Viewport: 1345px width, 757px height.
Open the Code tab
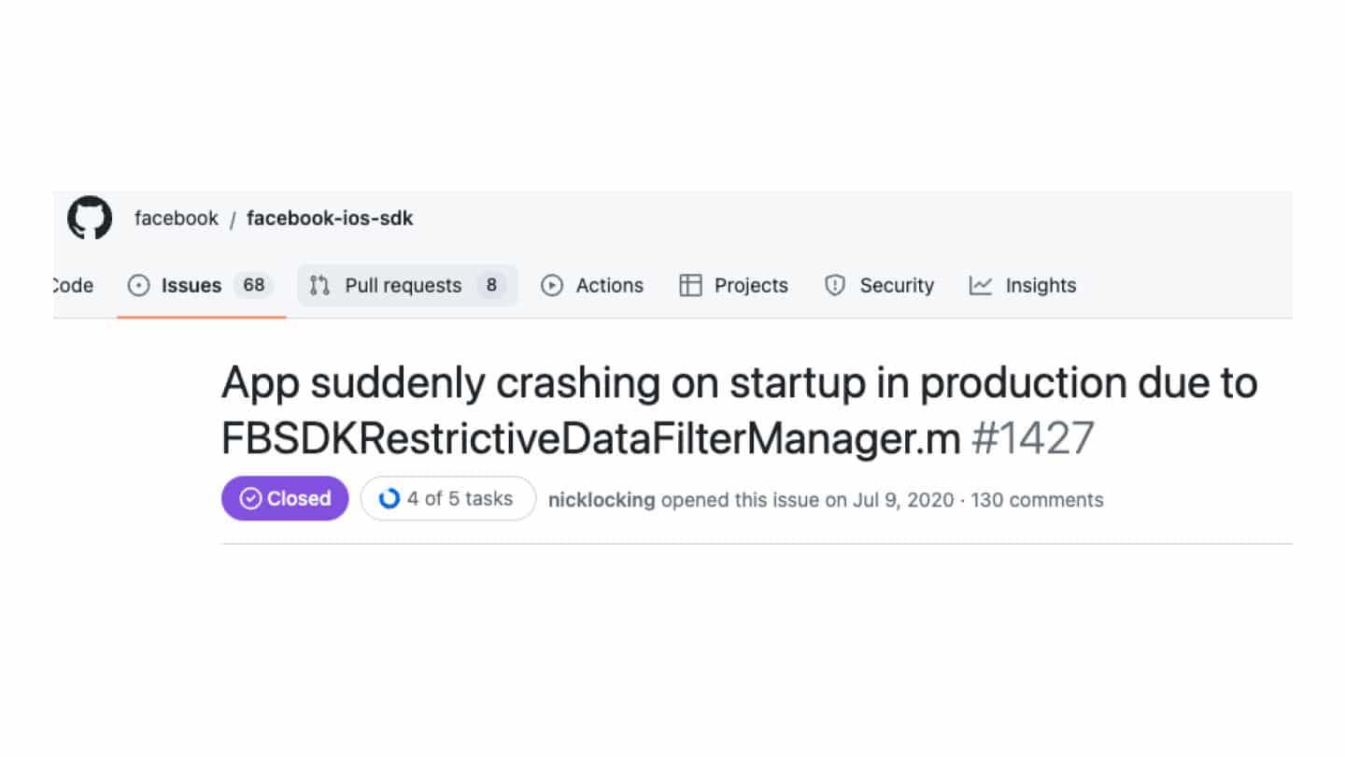74,286
